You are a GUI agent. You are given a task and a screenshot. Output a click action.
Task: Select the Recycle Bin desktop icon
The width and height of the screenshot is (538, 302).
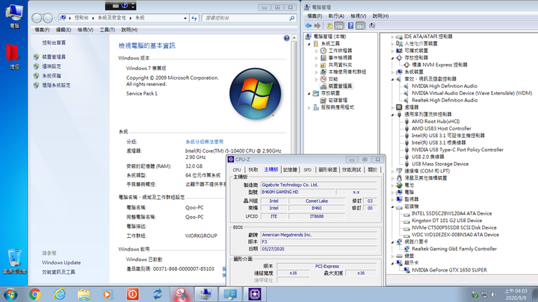tap(14, 262)
